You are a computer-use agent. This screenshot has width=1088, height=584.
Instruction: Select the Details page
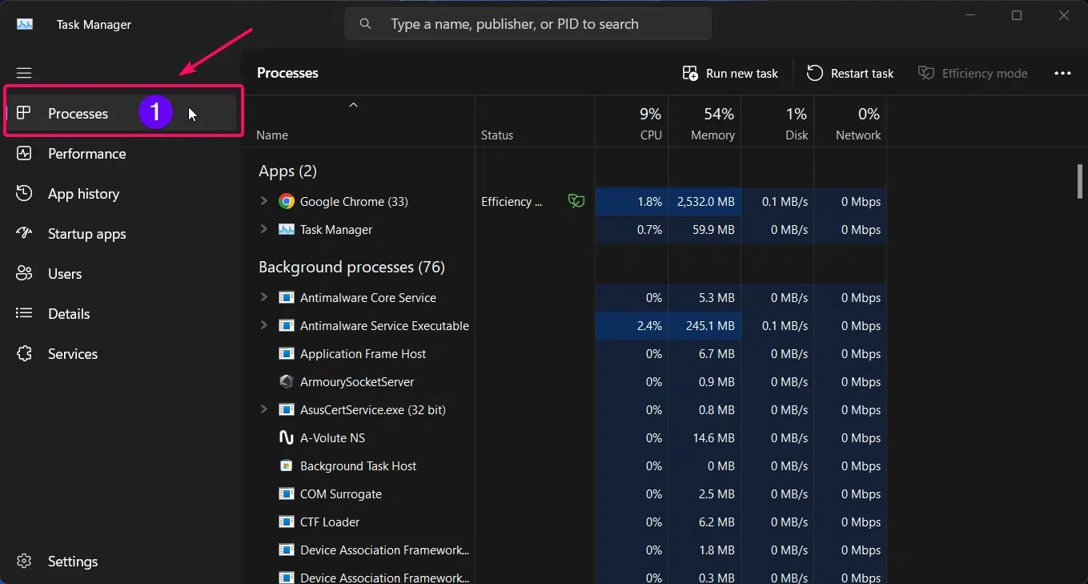(123, 313)
